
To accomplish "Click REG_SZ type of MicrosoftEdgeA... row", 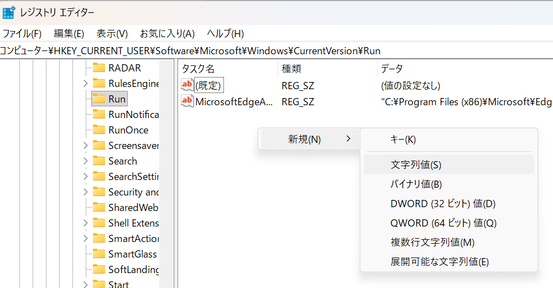I will pyautogui.click(x=298, y=102).
